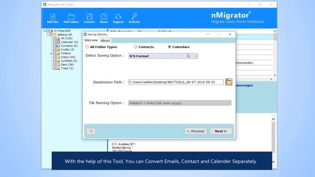The width and height of the screenshot is (315, 177).
Task: Click the preview pane scroll-down arrow
Action: coord(274,162)
